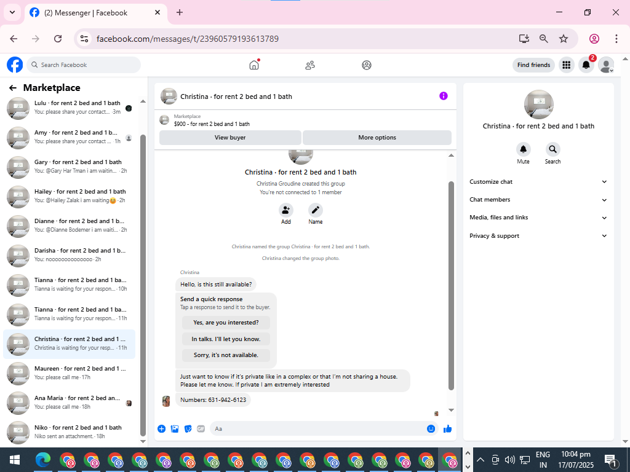Reload the Messenger page

coord(58,39)
